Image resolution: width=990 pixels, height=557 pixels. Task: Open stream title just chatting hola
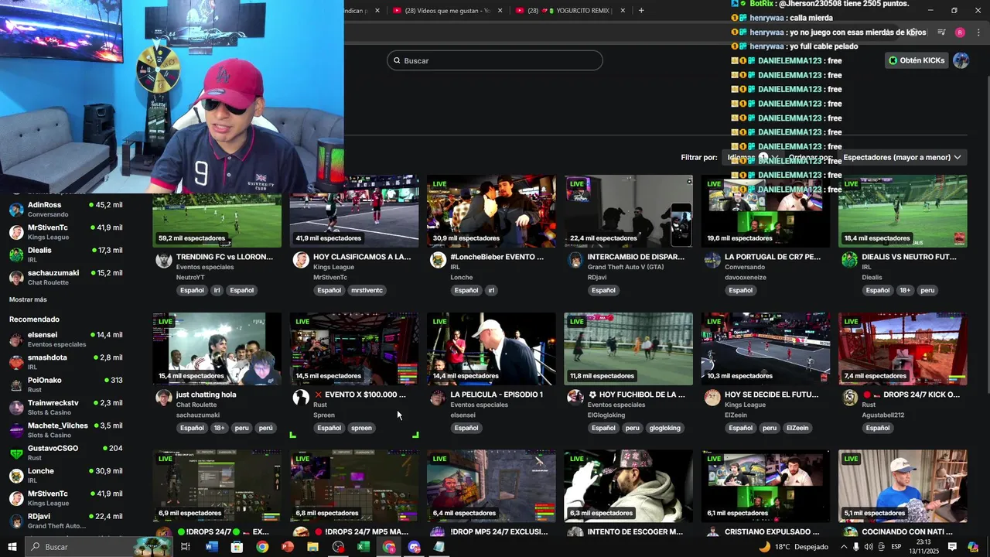coord(206,395)
